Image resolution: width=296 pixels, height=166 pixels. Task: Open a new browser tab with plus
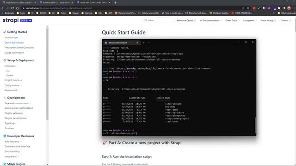(x=115, y=3)
